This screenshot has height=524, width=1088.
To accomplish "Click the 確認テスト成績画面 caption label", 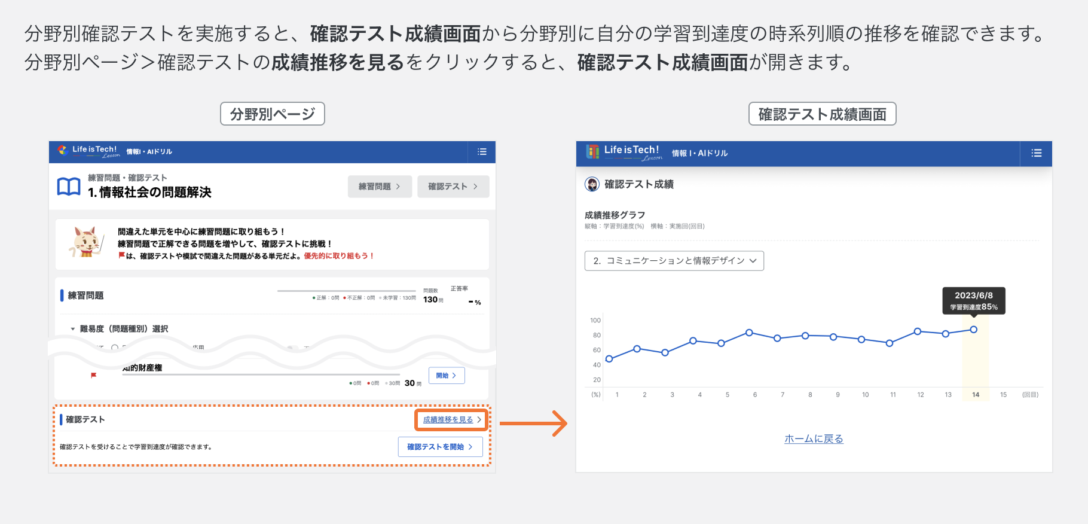I will (x=823, y=114).
